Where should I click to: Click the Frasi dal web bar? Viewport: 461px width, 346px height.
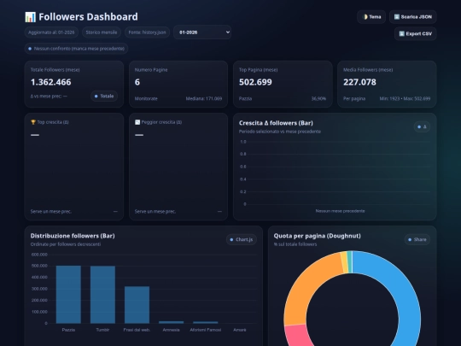137,305
